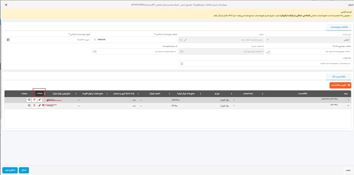The height and width of the screenshot is (175, 354).
Task: Open the info icon for the first row
Action: [x=29, y=100]
